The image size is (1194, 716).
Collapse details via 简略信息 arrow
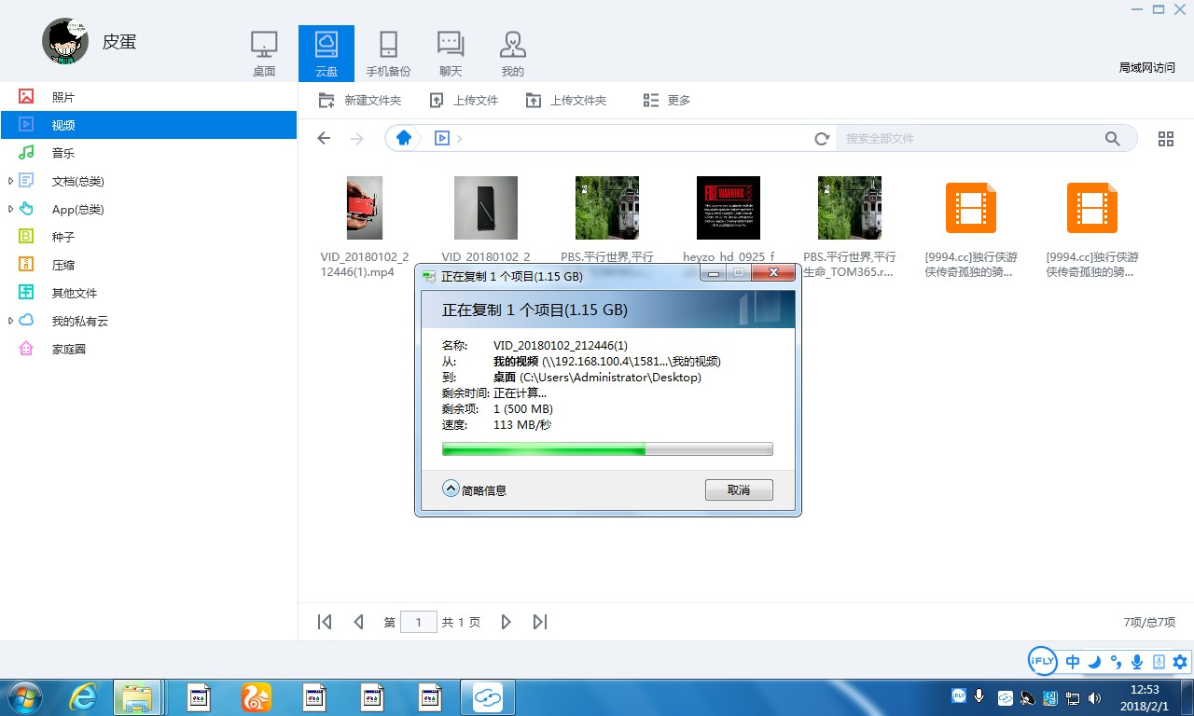(x=451, y=489)
